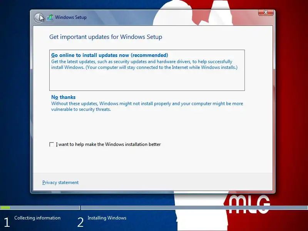Click the Windows Setup title icon

[x=50, y=18]
